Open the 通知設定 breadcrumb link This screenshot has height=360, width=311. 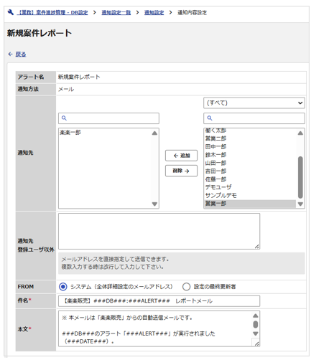pyautogui.click(x=154, y=12)
